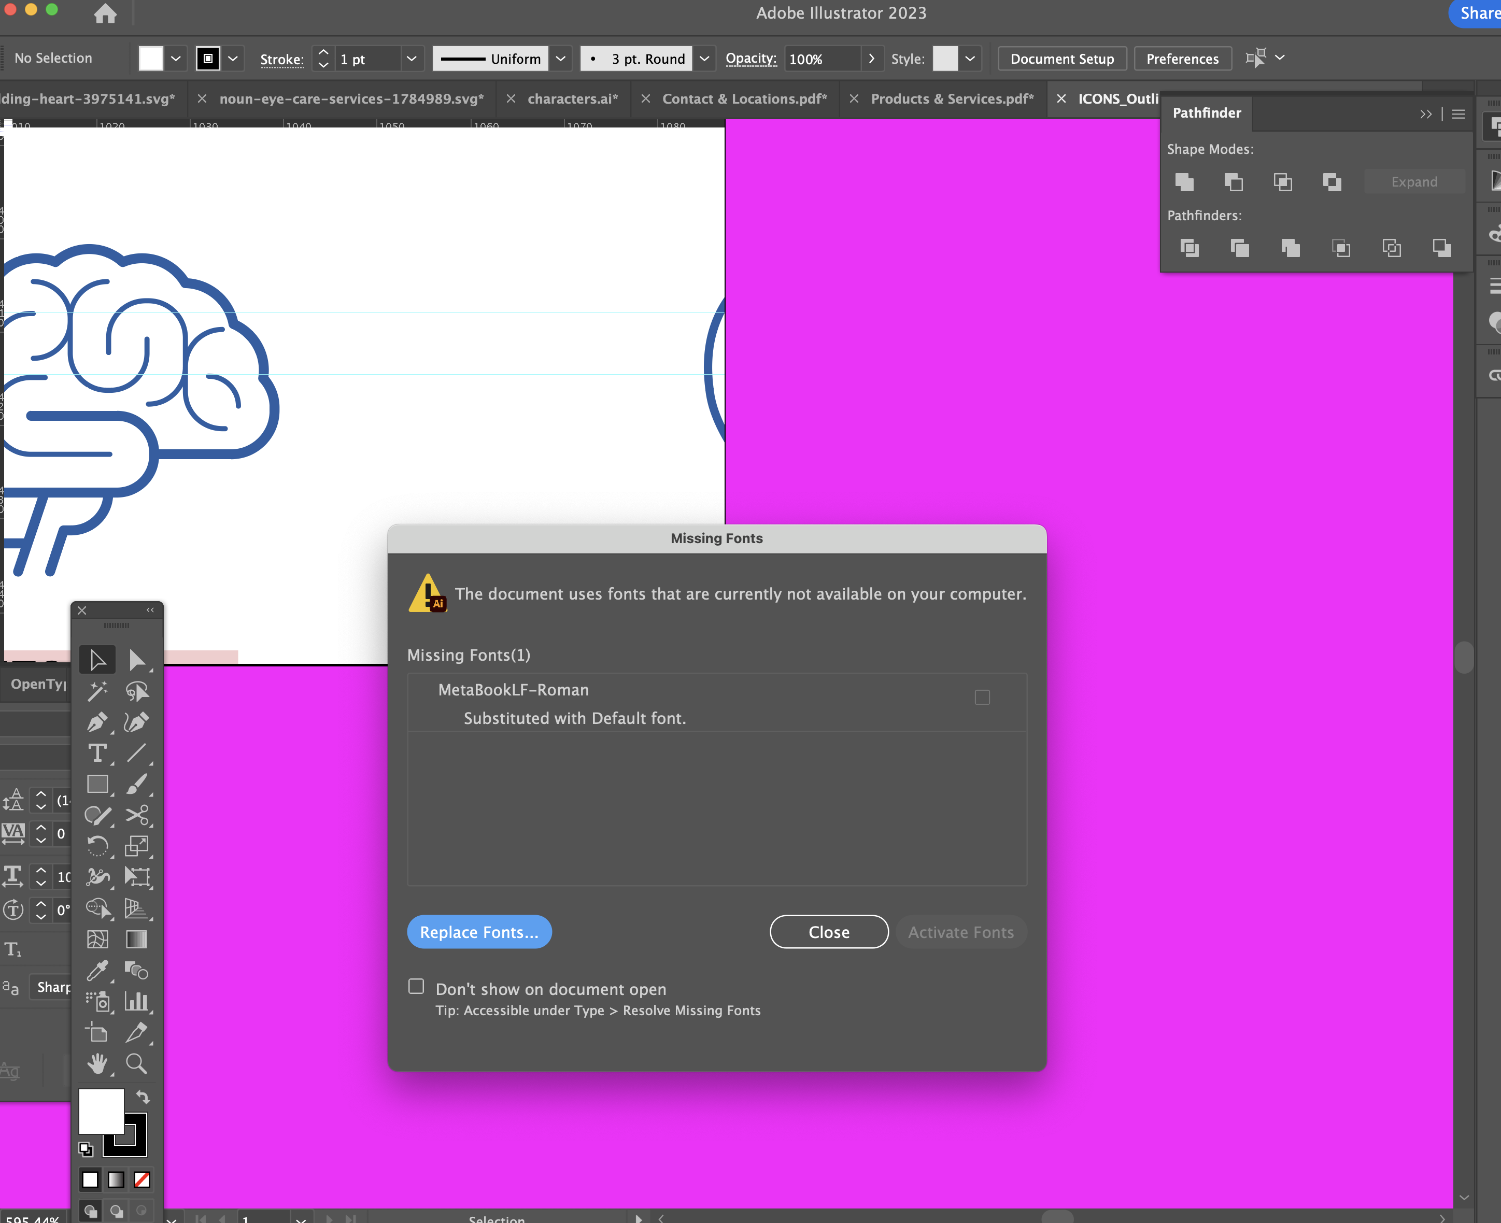Check the MetaBookLF-Roman font checkbox
1501x1223 pixels.
pos(982,696)
